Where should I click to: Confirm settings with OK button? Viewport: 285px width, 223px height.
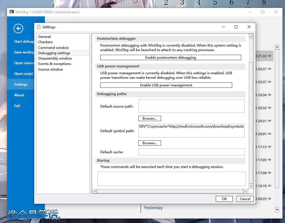point(224,199)
